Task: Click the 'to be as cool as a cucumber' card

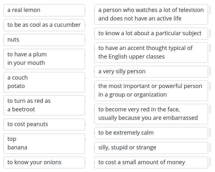Action: tap(44, 25)
